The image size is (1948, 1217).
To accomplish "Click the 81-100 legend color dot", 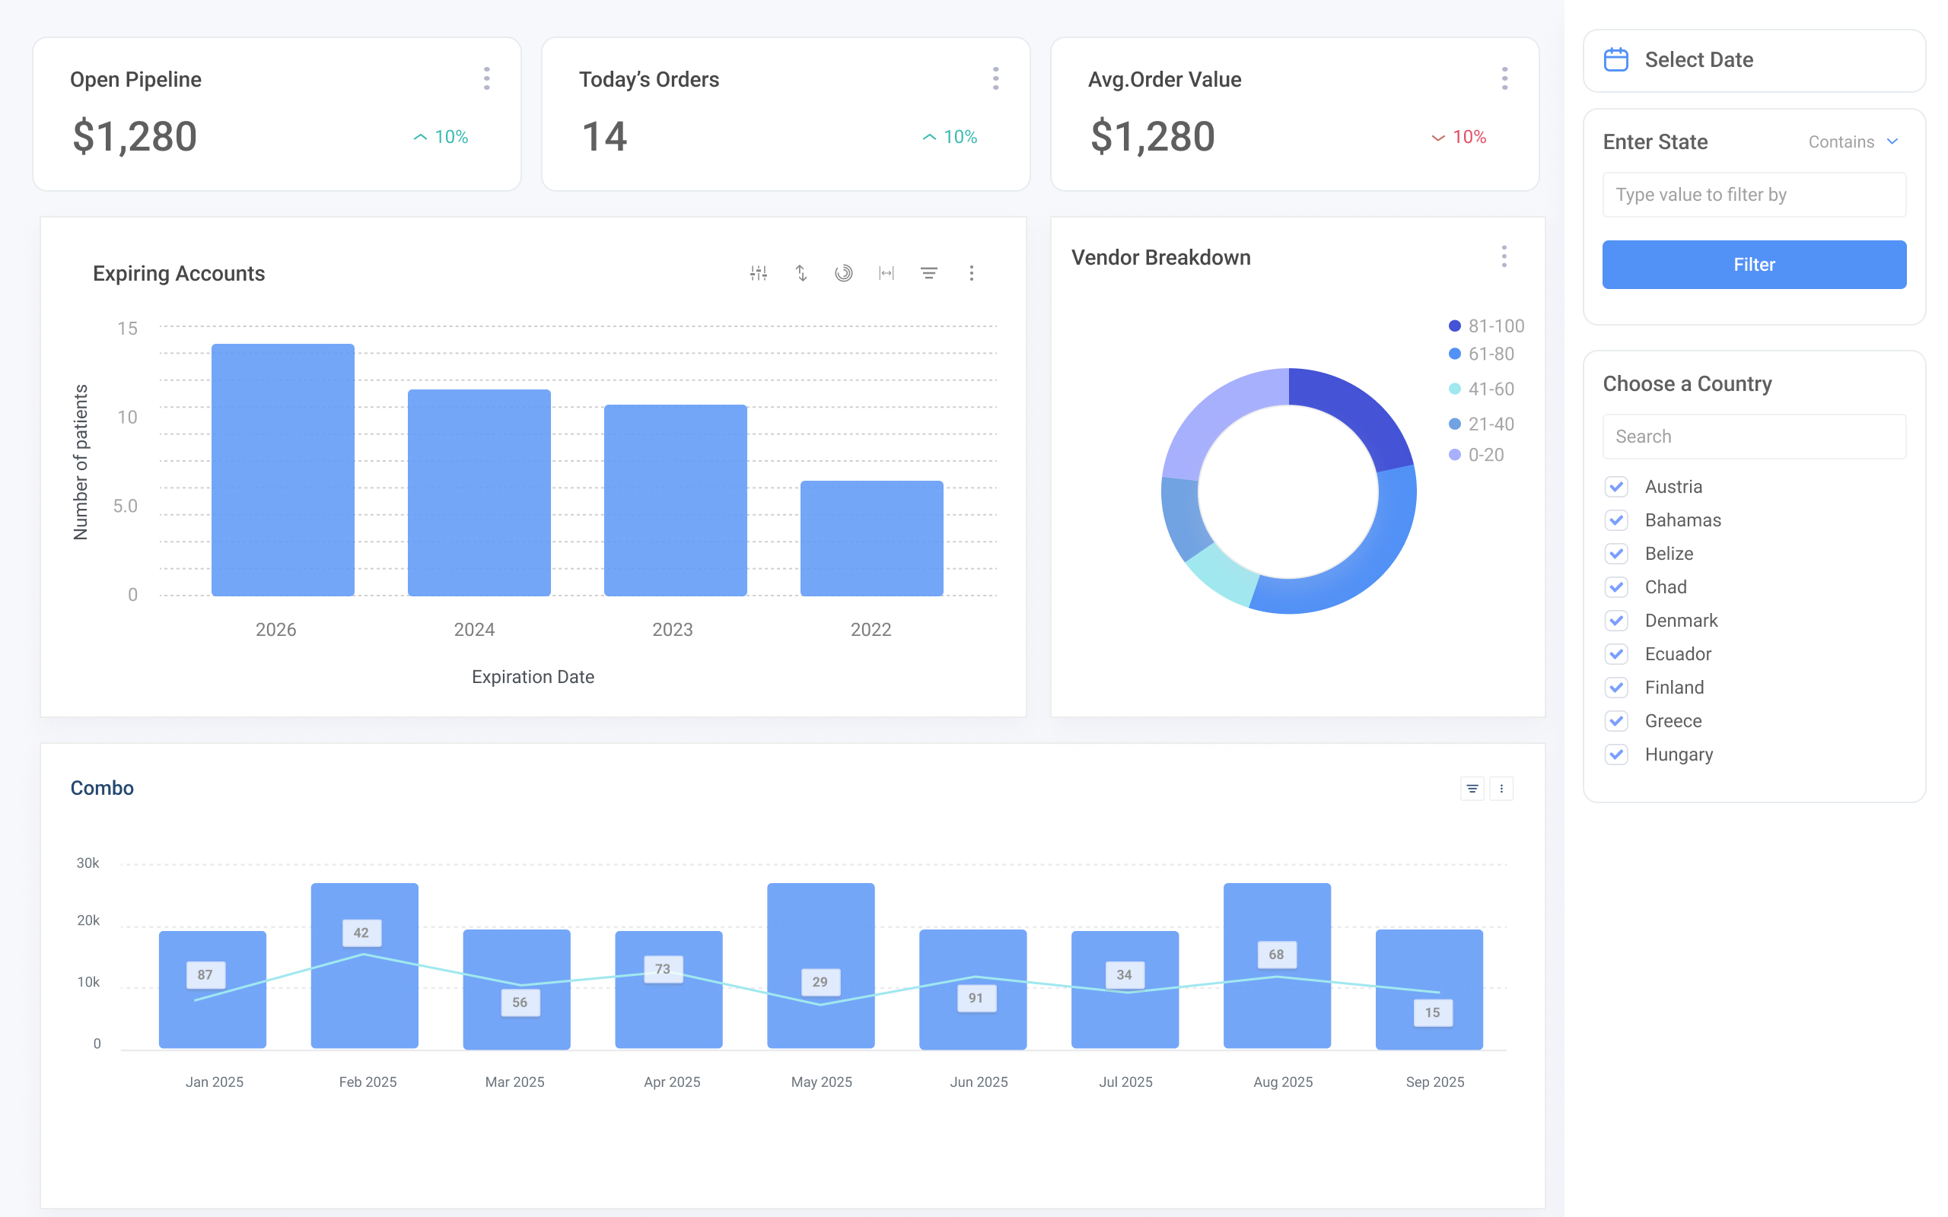I will [1455, 326].
